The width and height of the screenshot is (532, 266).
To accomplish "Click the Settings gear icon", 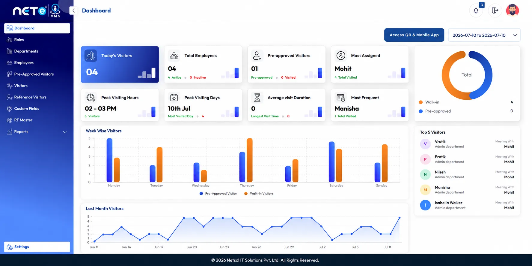I will point(10,247).
